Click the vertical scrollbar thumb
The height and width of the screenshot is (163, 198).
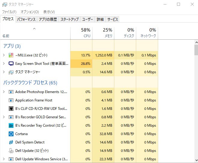click(196, 50)
